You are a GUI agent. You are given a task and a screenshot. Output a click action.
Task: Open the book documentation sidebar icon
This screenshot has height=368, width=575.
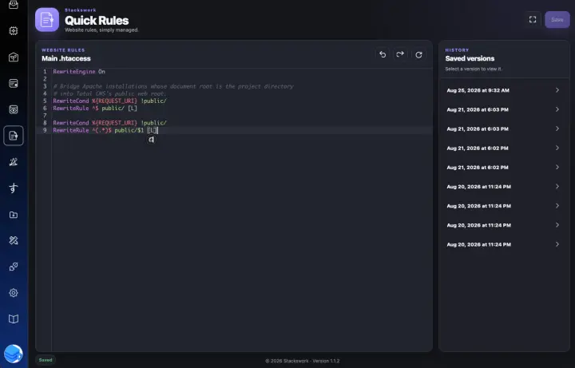(14, 319)
